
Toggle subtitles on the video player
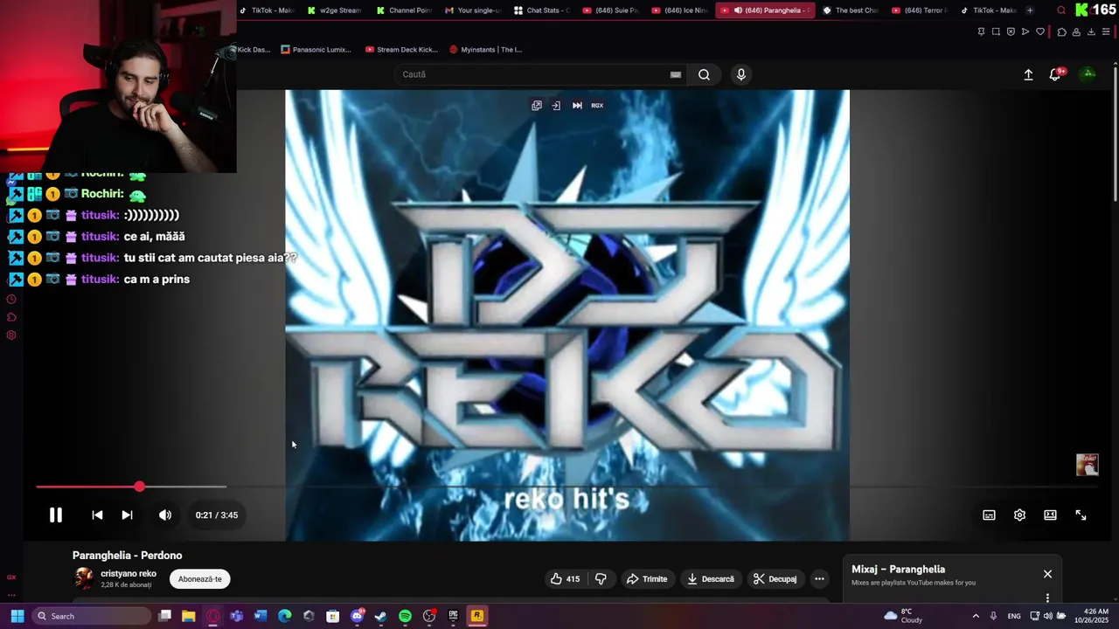pyautogui.click(x=989, y=515)
